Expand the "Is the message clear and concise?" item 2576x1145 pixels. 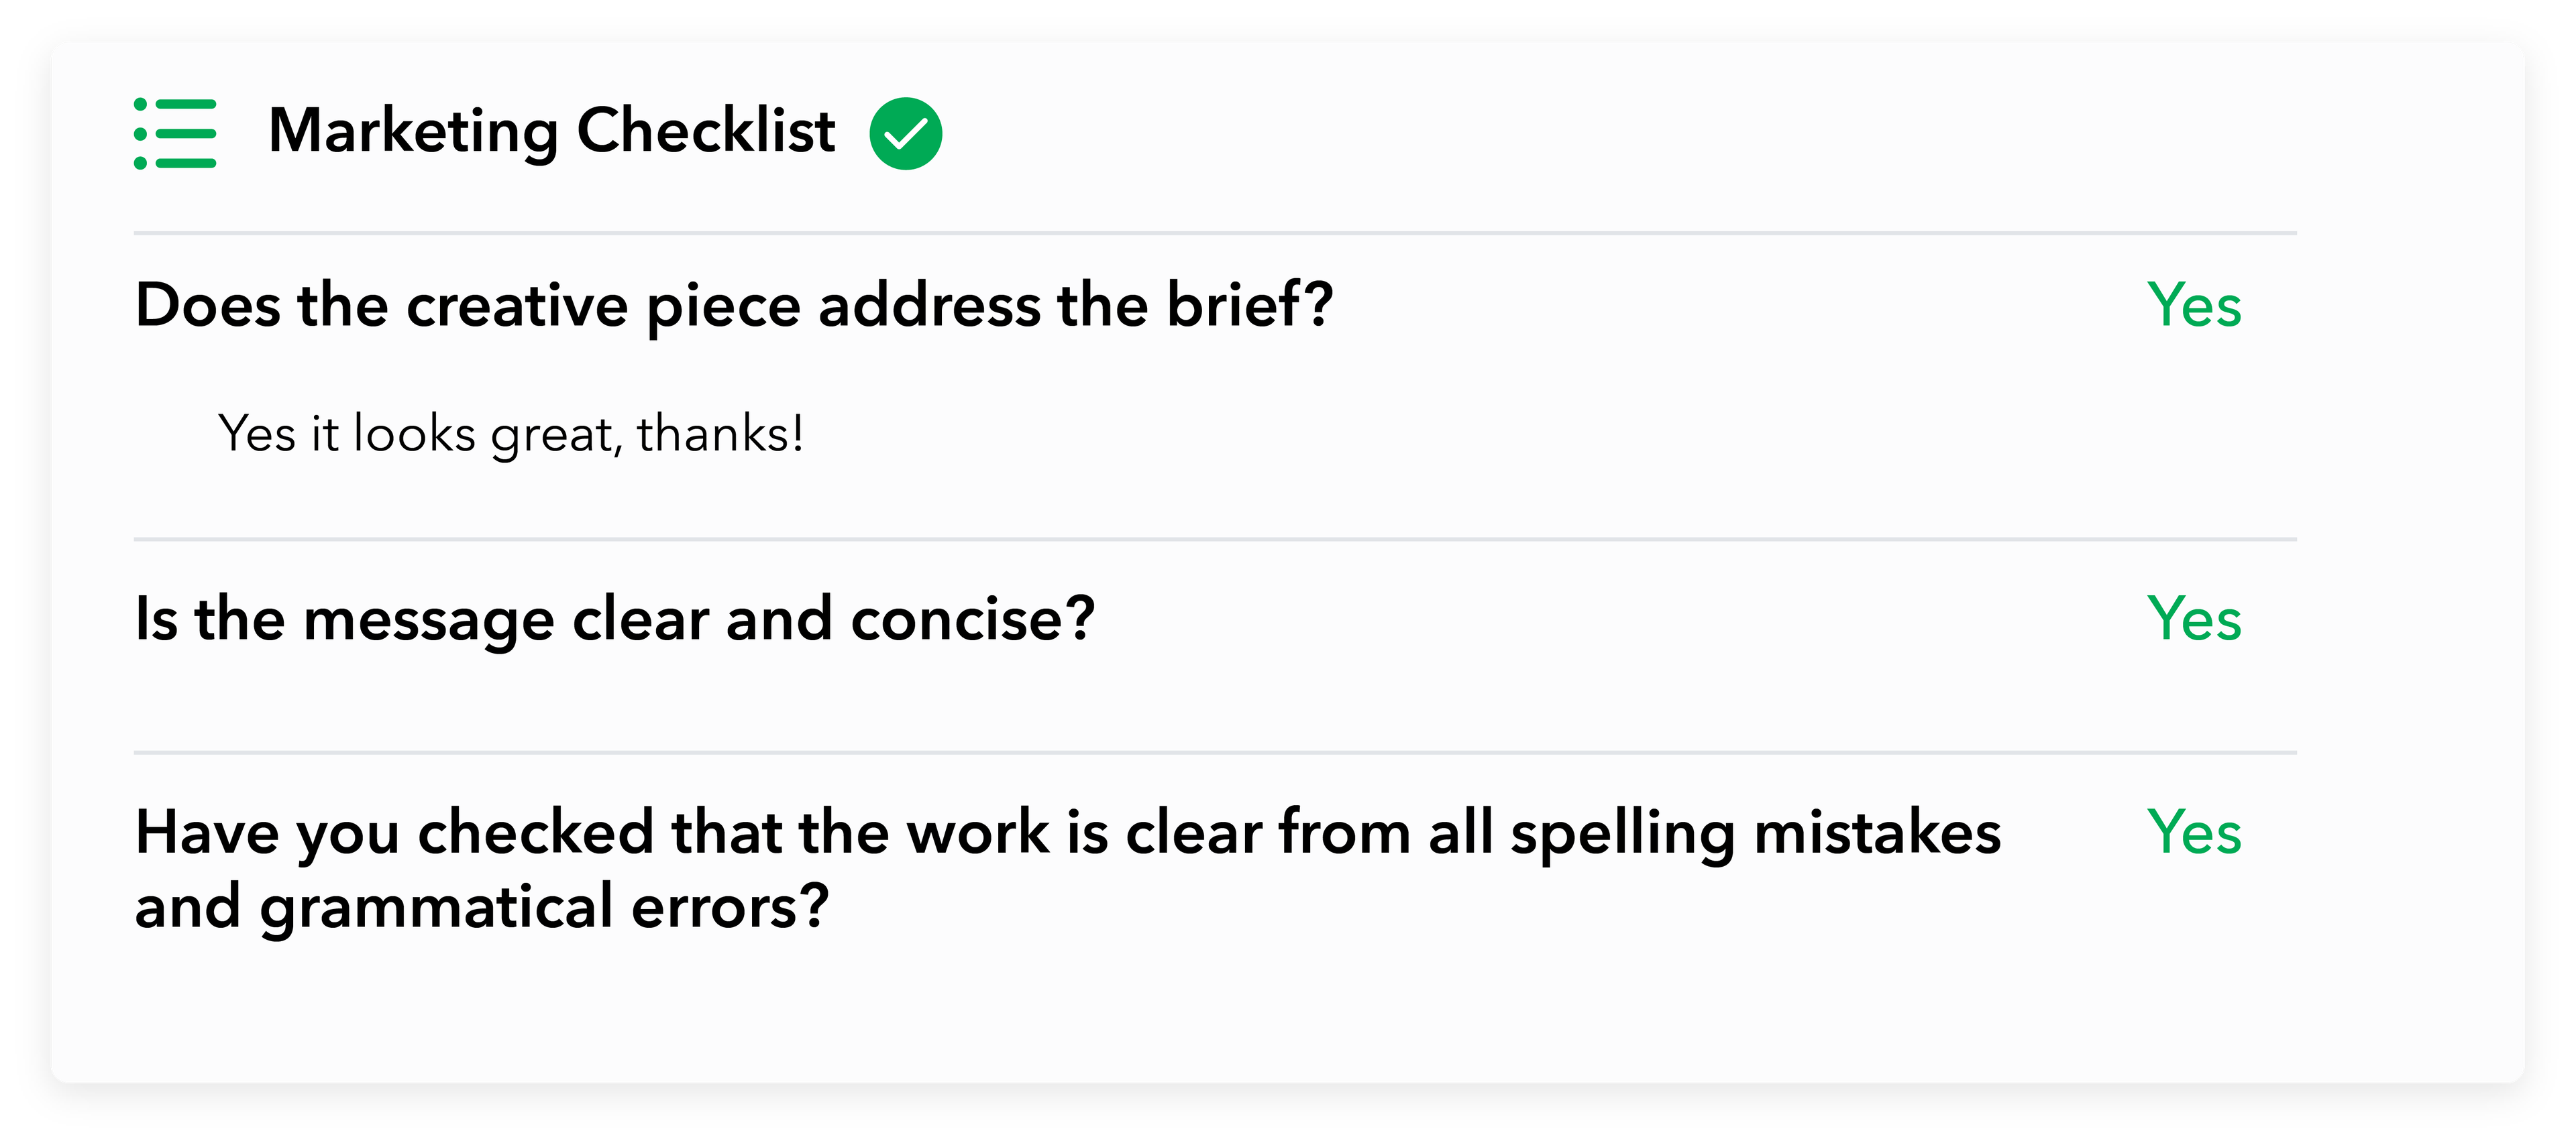(615, 619)
